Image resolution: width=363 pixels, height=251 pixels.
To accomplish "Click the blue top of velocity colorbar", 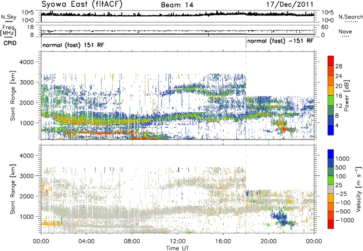I will pyautogui.click(x=331, y=154).
